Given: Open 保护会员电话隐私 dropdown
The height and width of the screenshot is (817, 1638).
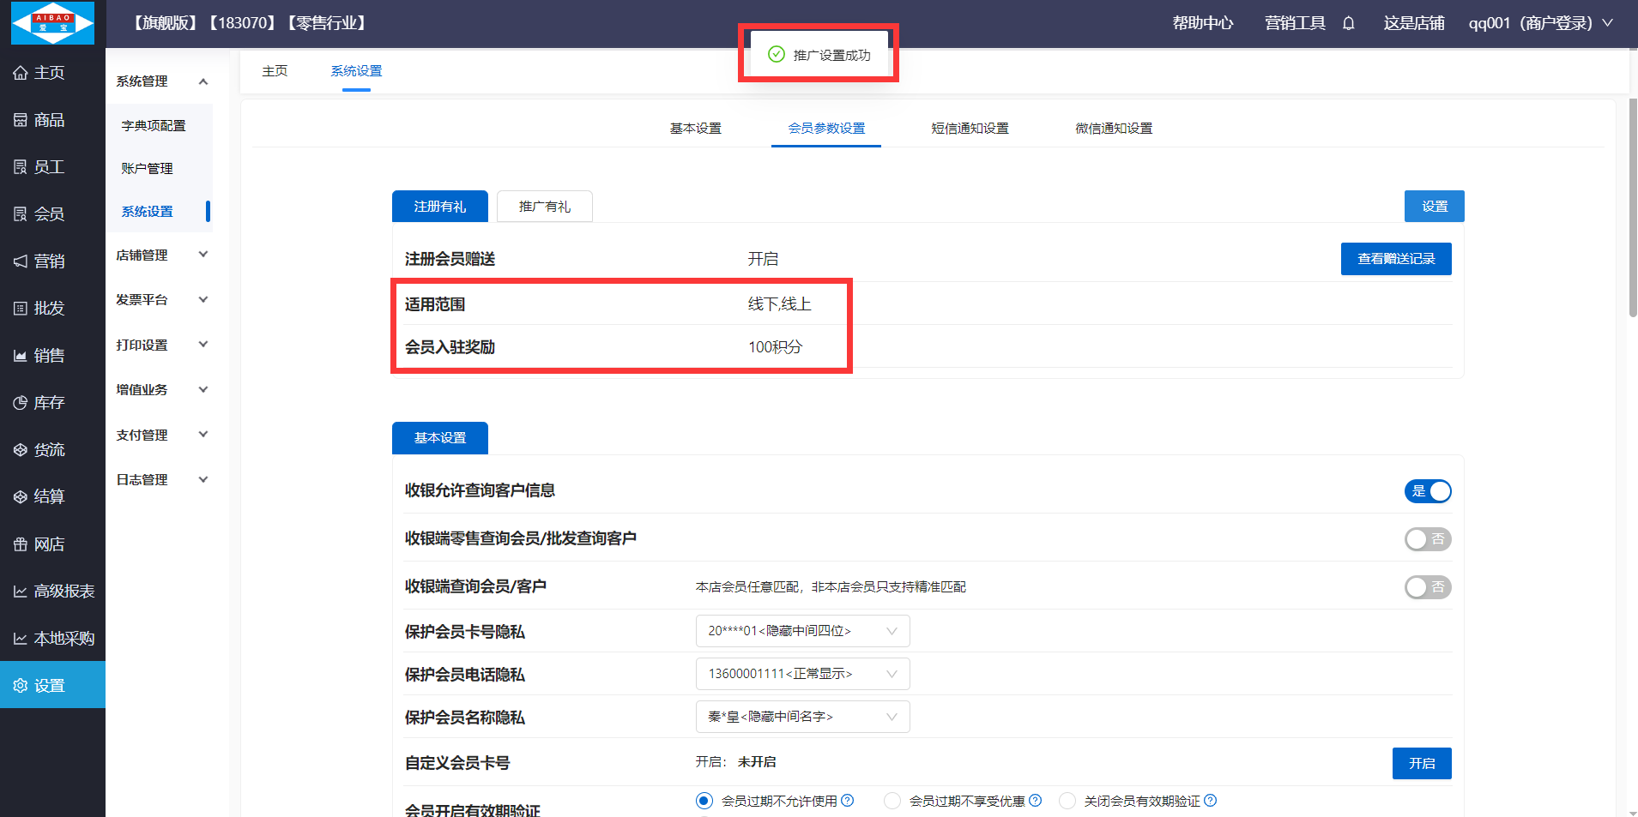Looking at the screenshot, I should 802,674.
